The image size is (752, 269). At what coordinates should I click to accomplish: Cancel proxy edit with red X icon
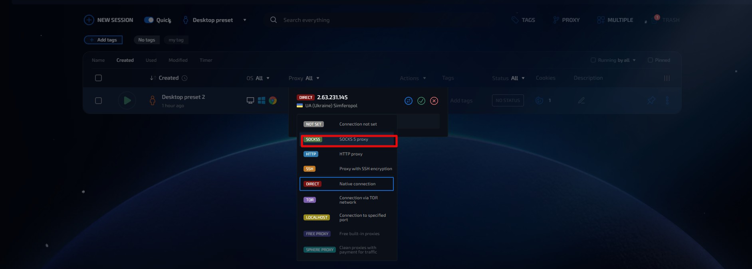click(434, 101)
